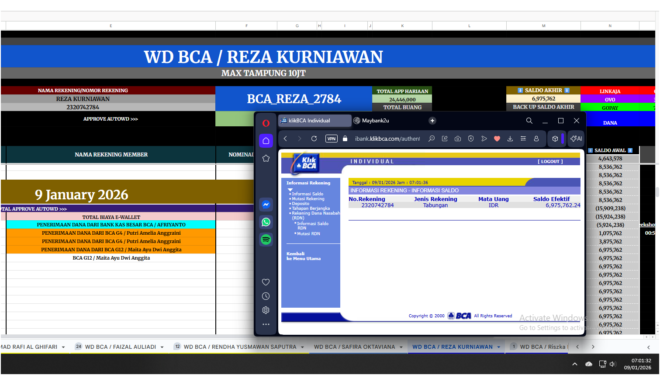Open Informasi Saldo in klikBCA menu
The height and width of the screenshot is (375, 660).
click(x=308, y=194)
